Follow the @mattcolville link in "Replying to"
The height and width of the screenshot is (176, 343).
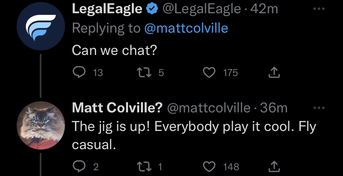coord(186,28)
